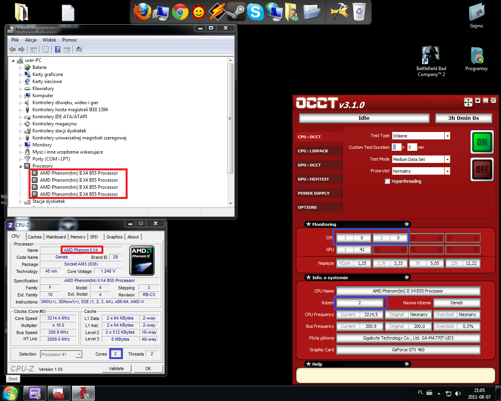Open the Akcja menu
The width and height of the screenshot is (501, 401).
[31, 40]
